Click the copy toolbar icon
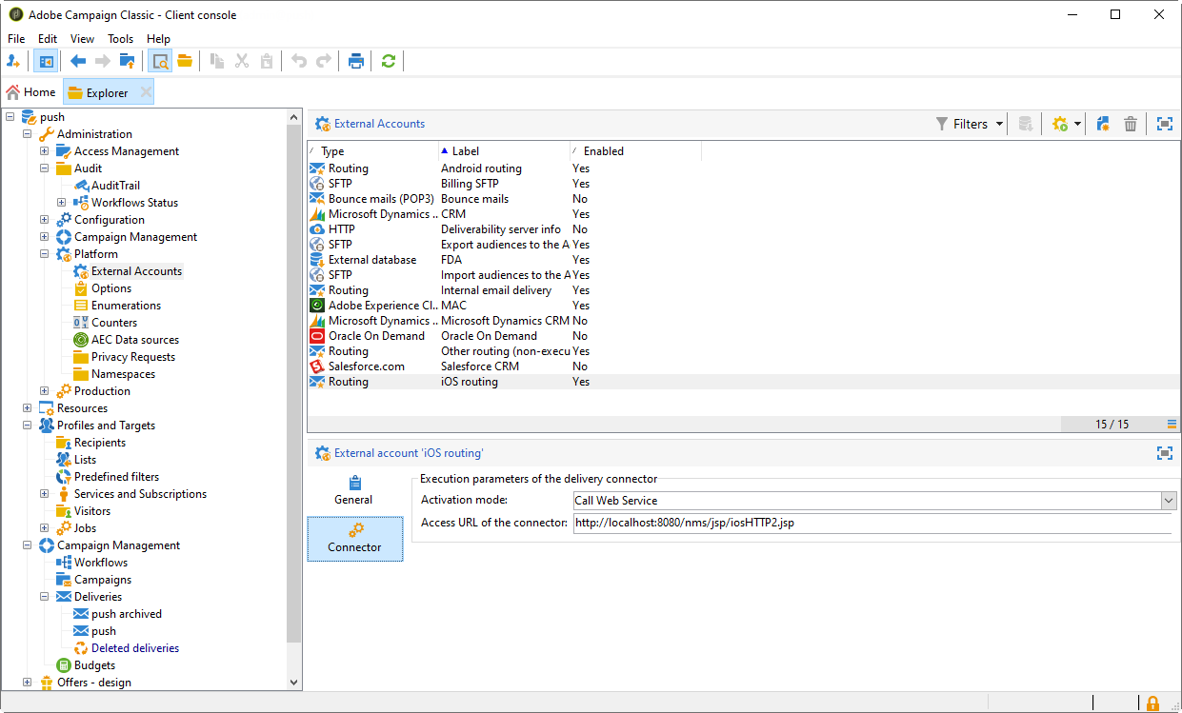Screen dimensions: 1182x713 coord(217,61)
